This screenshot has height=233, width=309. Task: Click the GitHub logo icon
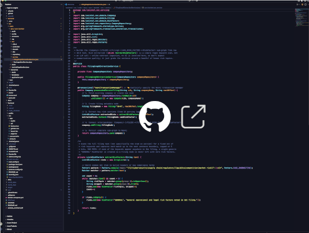coord(154,116)
